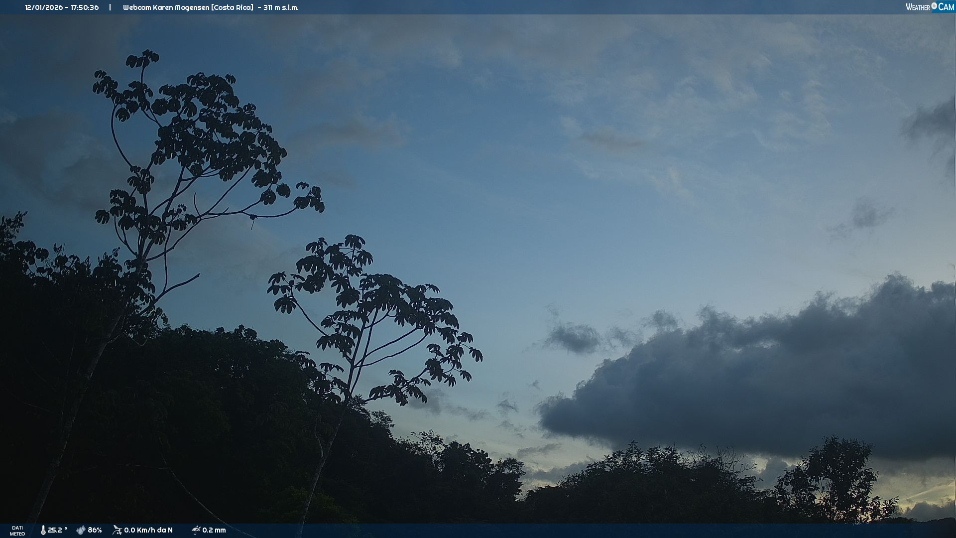Click the Webcam Karen Mogensen title

pos(166,7)
